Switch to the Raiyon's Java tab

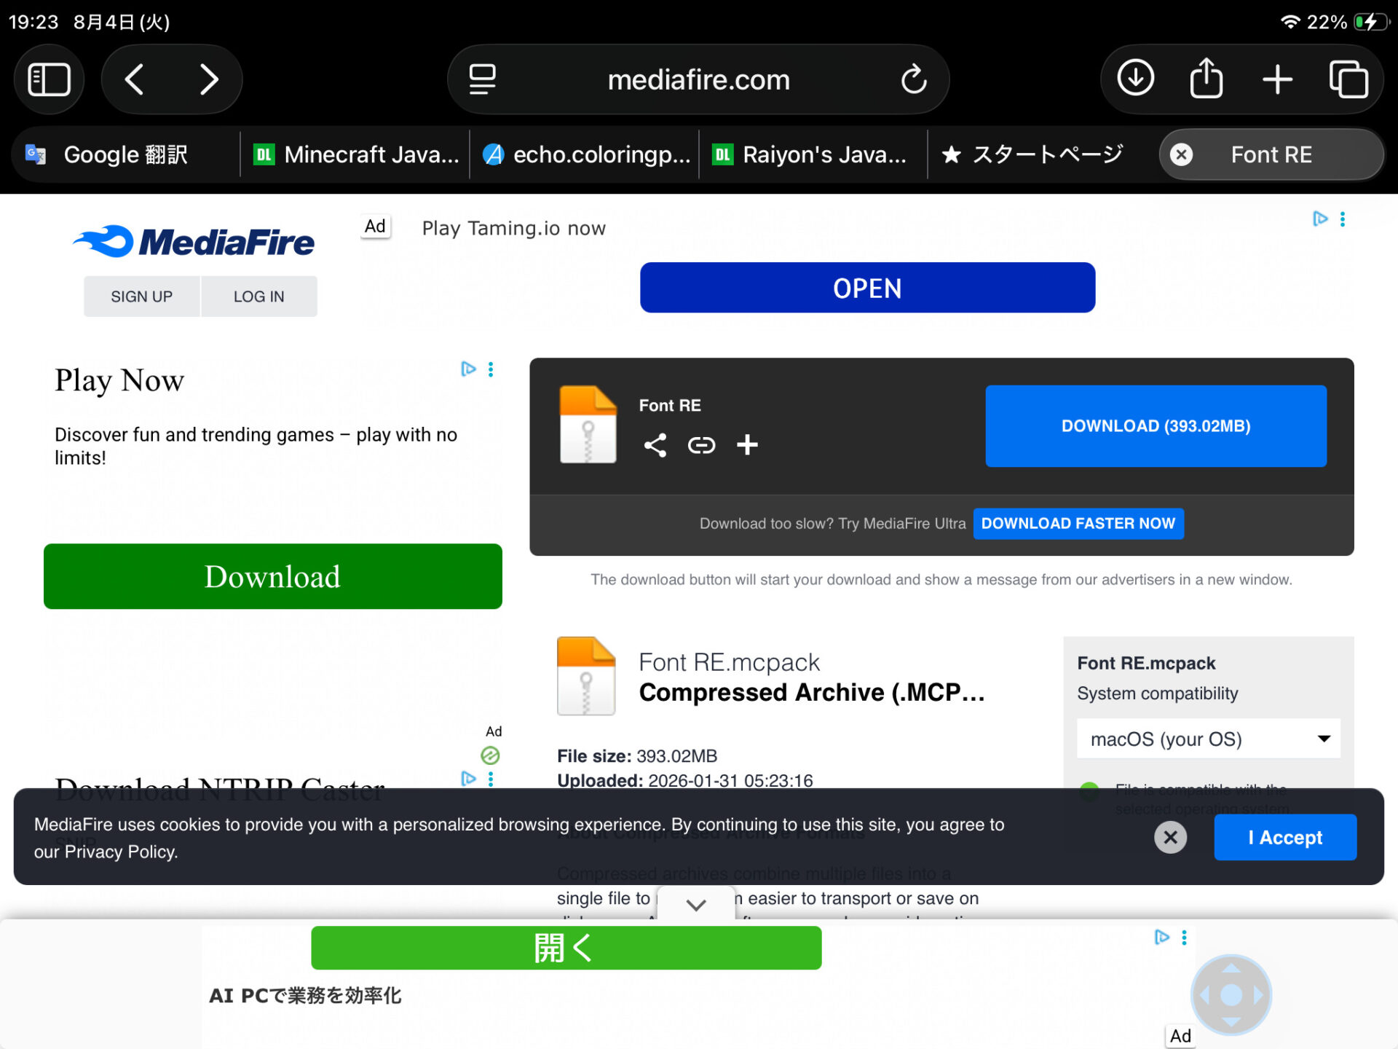tap(814, 154)
